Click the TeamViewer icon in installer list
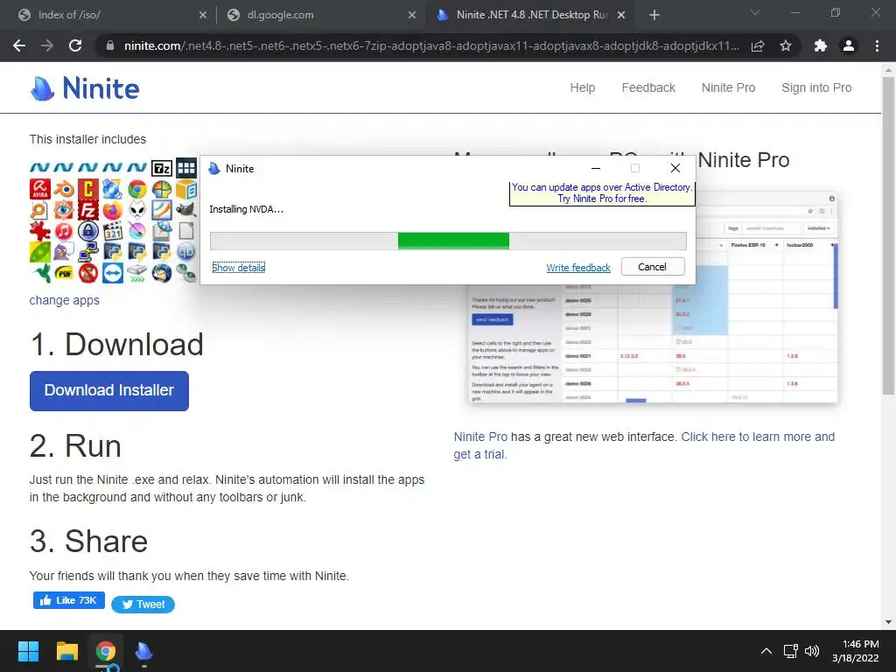 [113, 273]
